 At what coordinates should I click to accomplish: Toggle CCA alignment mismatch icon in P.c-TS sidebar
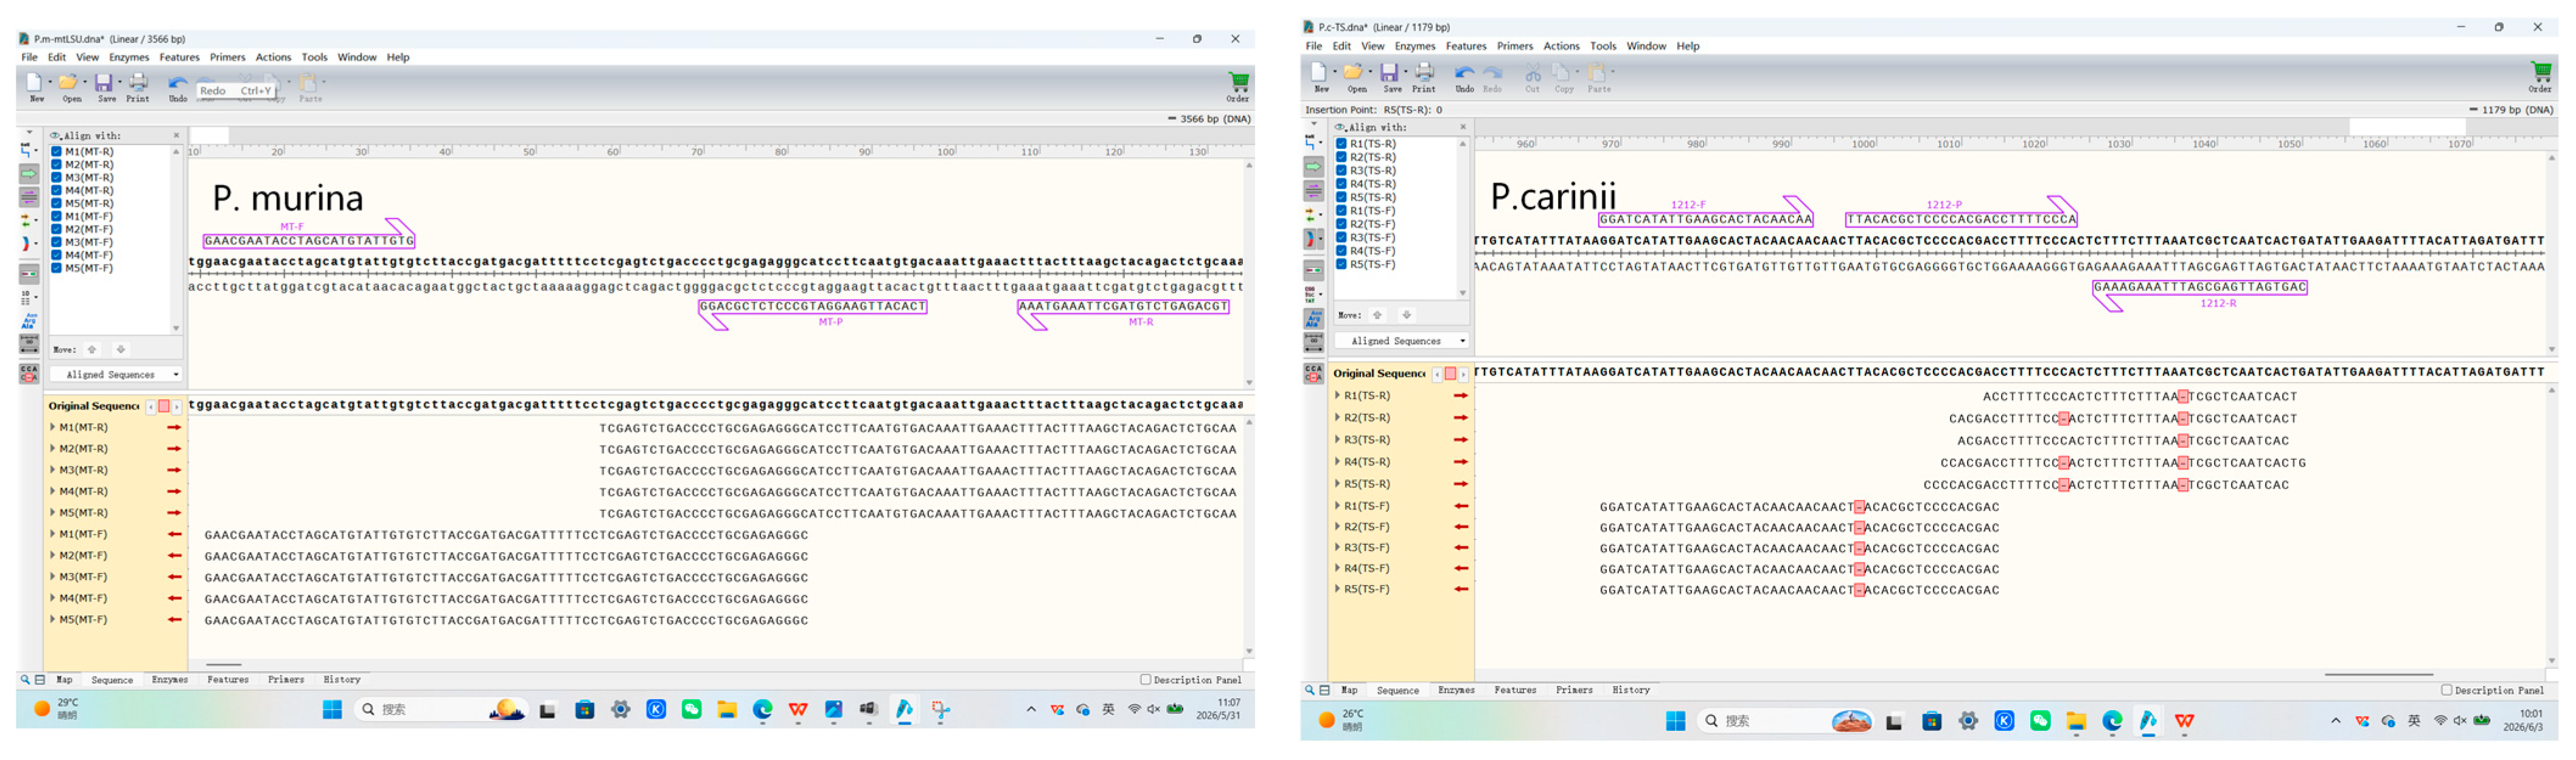1313,374
